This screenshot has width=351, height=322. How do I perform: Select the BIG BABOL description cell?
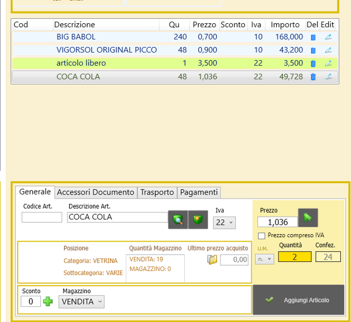click(76, 37)
